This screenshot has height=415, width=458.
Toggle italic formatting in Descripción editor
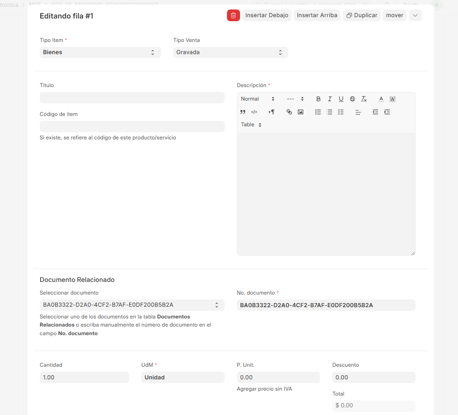pos(329,99)
